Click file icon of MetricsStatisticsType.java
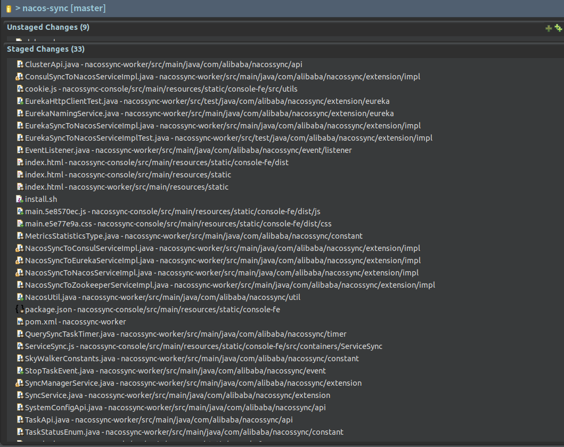 coord(20,235)
